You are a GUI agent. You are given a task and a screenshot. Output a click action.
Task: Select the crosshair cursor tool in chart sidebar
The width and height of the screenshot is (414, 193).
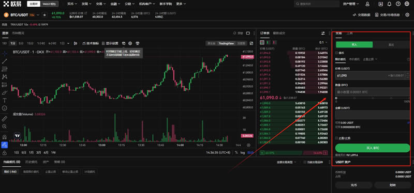pyautogui.click(x=5, y=54)
